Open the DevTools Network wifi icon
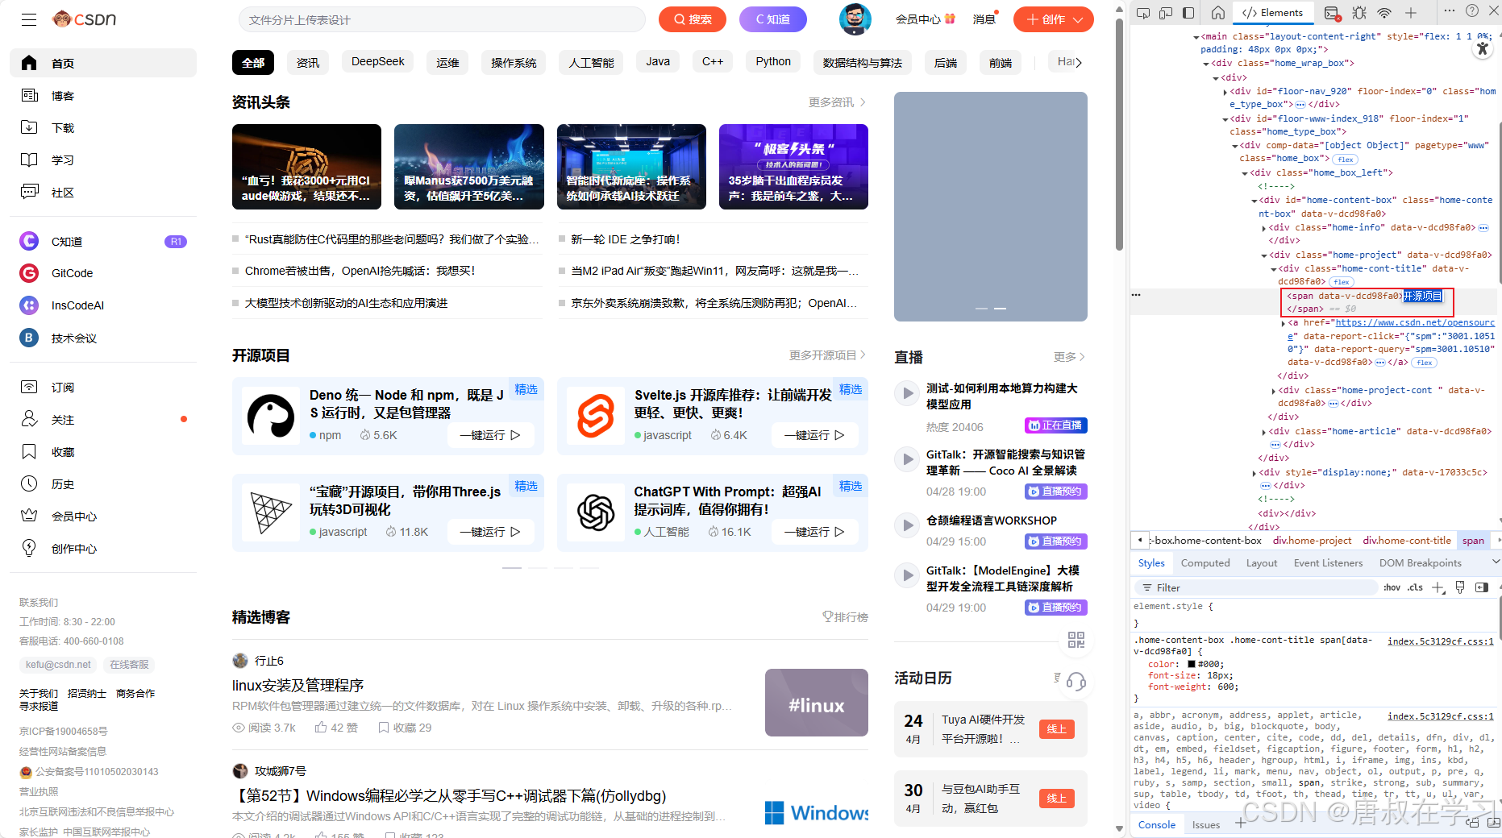This screenshot has height=838, width=1502. 1384,12
